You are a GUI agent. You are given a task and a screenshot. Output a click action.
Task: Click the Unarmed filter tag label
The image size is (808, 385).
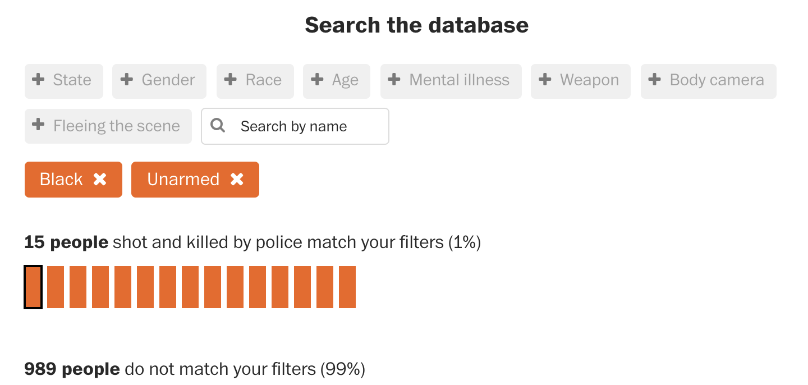(183, 180)
